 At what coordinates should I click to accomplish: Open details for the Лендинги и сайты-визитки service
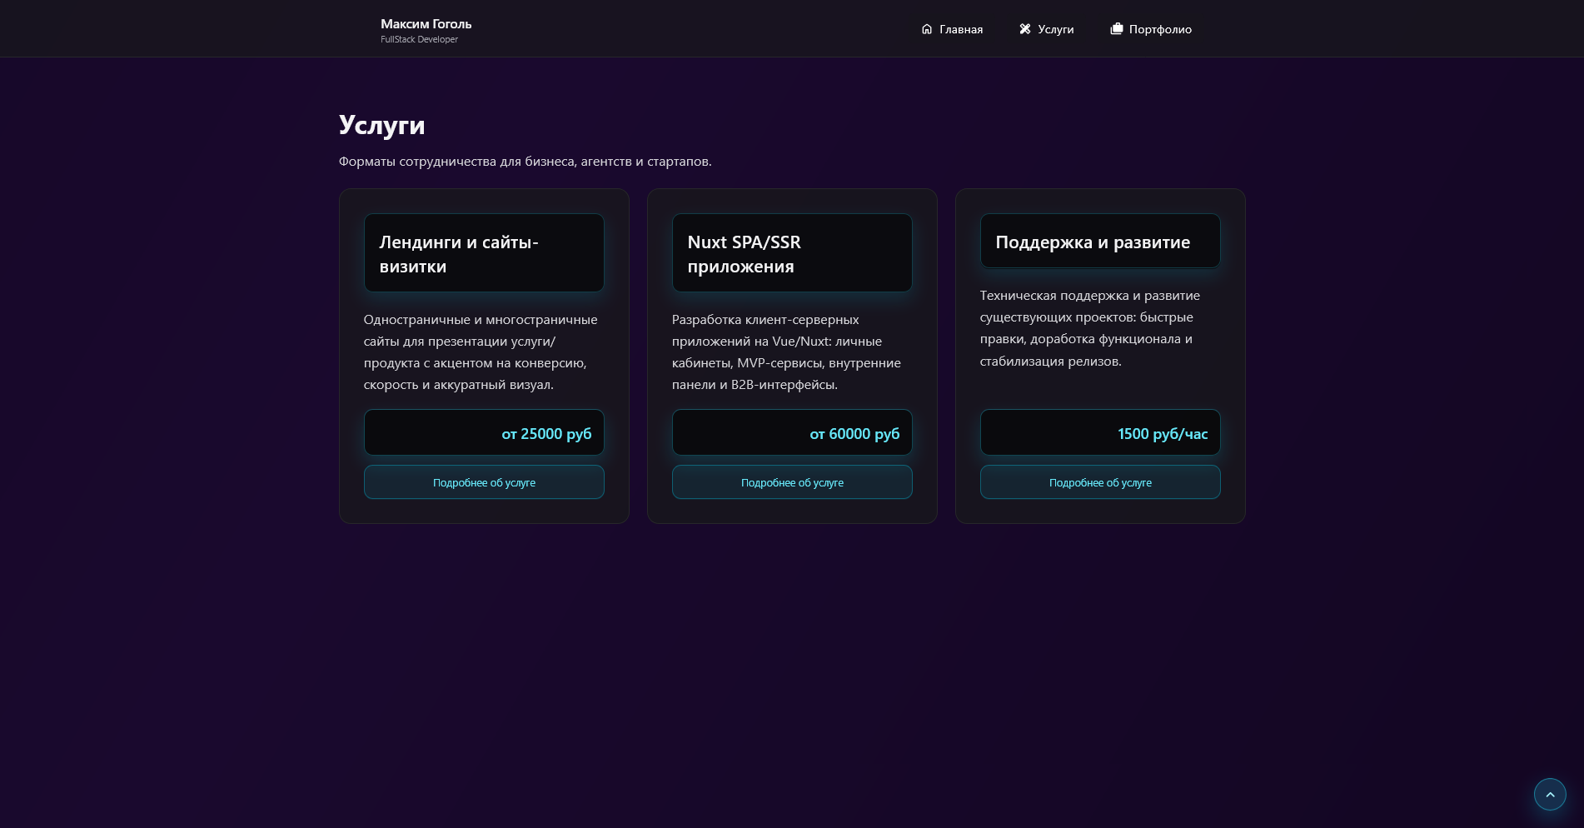pyautogui.click(x=484, y=482)
